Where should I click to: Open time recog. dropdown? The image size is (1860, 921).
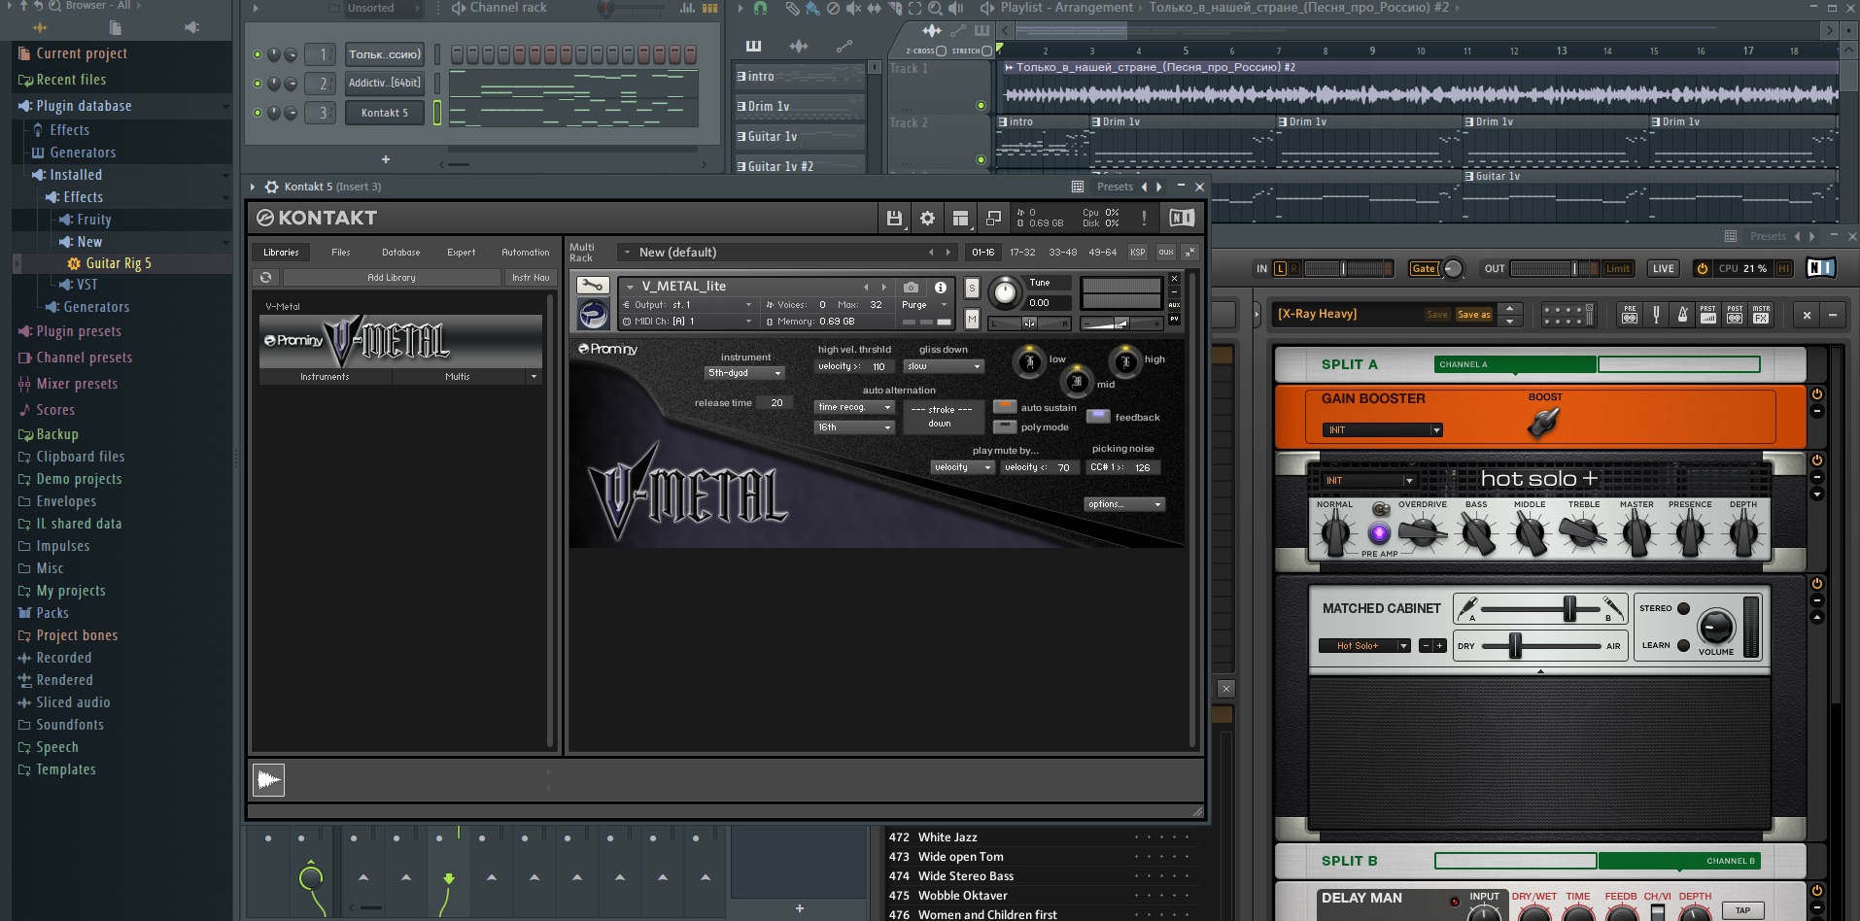point(854,407)
